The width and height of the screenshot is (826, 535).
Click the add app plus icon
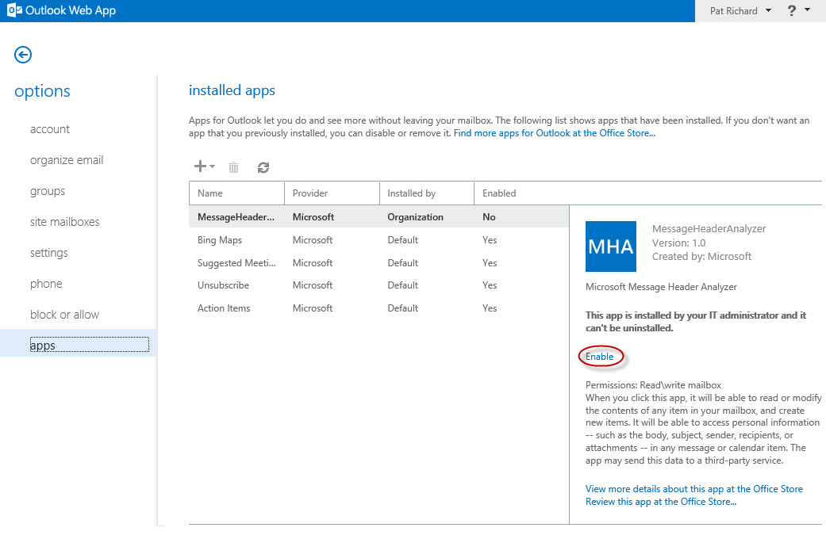pyautogui.click(x=200, y=166)
